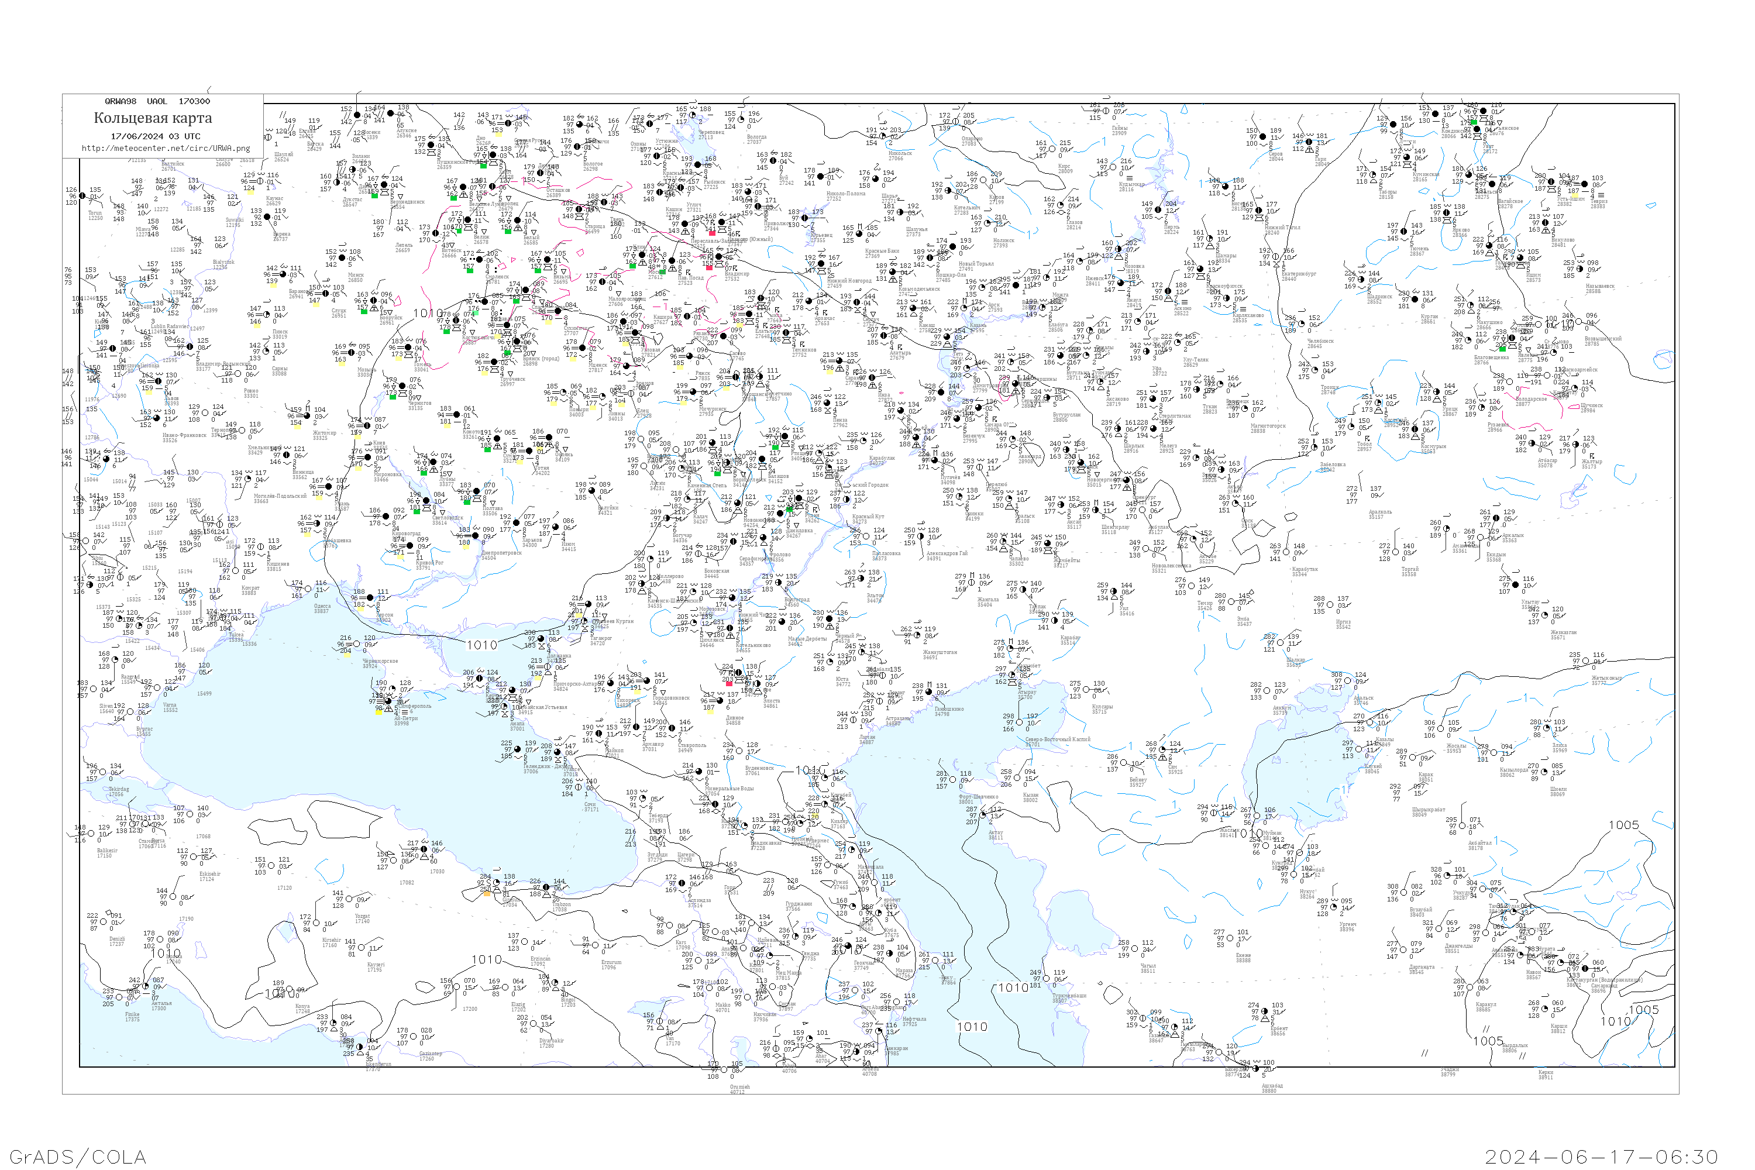
Task: Click the GrADS/COLA label at bottom left
Action: (78, 1157)
